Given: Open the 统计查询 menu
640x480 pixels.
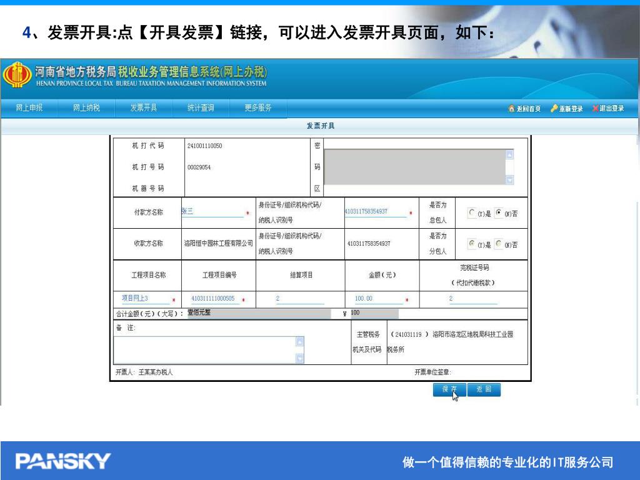Looking at the screenshot, I should tap(201, 107).
